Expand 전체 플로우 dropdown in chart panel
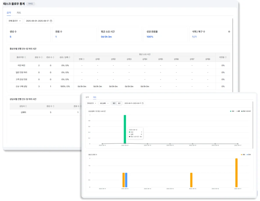The height and width of the screenshot is (201, 260). click(x=91, y=103)
